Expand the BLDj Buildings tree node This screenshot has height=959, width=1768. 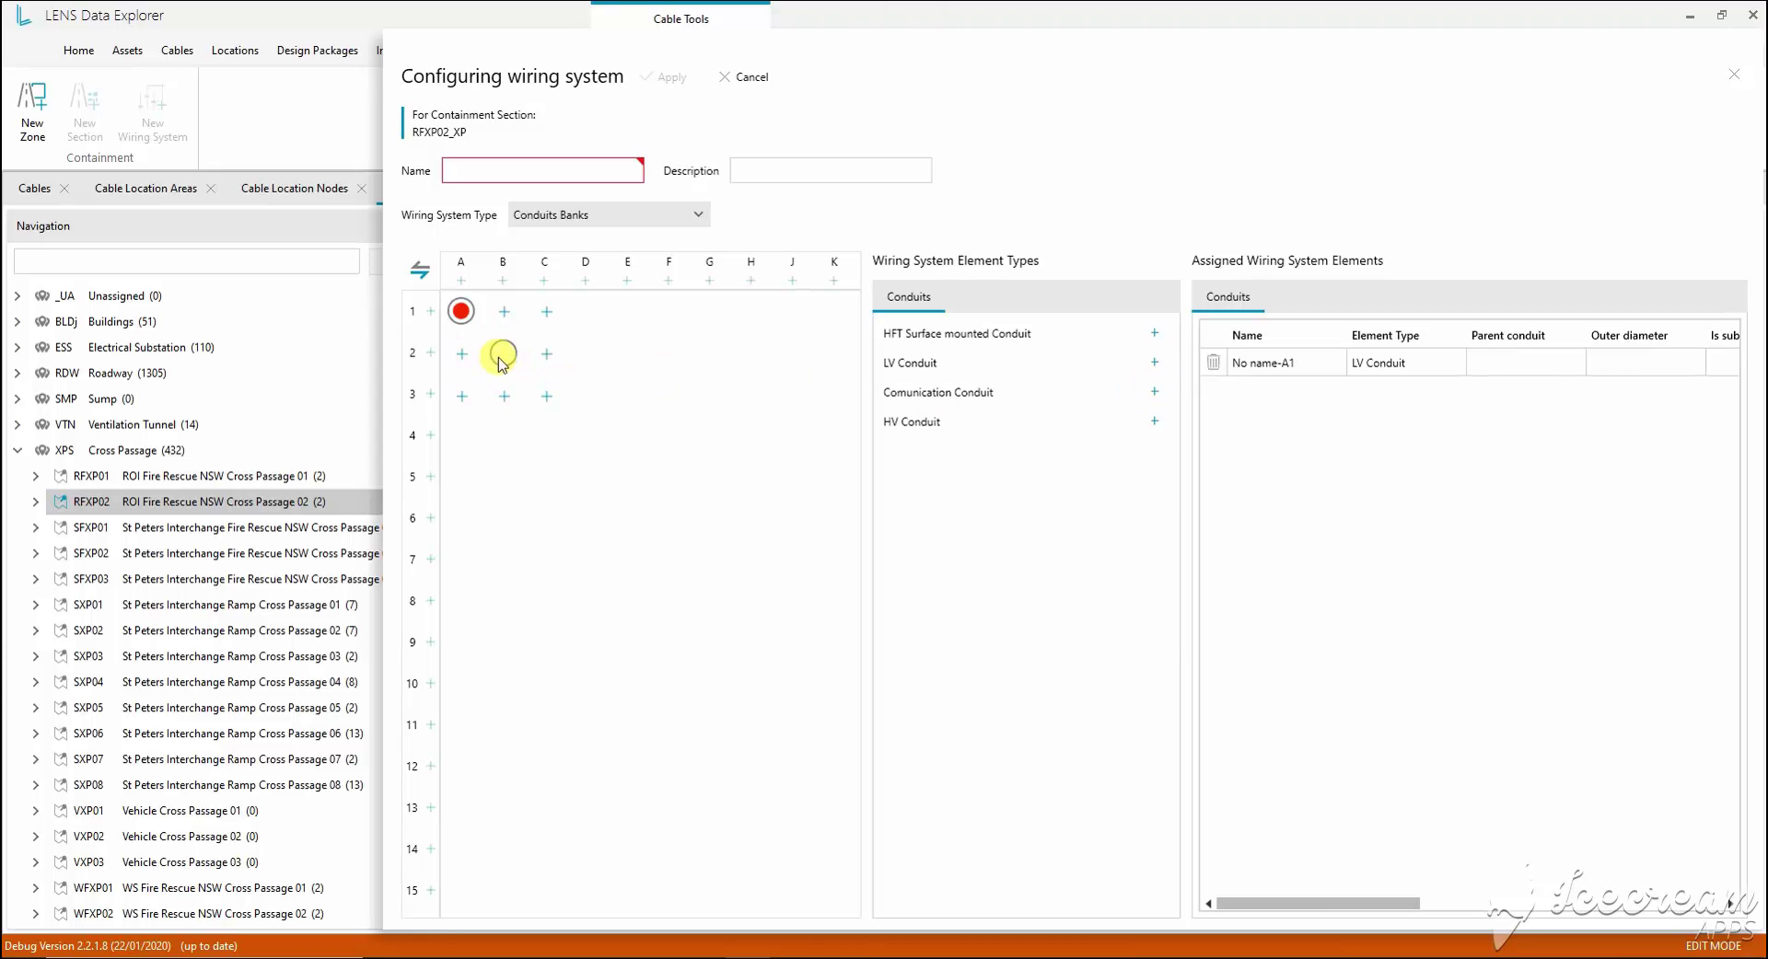(x=17, y=322)
